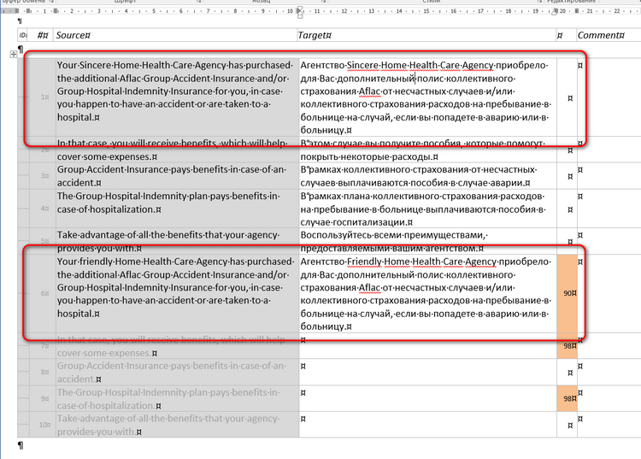Click target text 'Воспользуйтесь всеми преимуществами,'
Viewport: 641px width, 459px height.
pos(393,235)
